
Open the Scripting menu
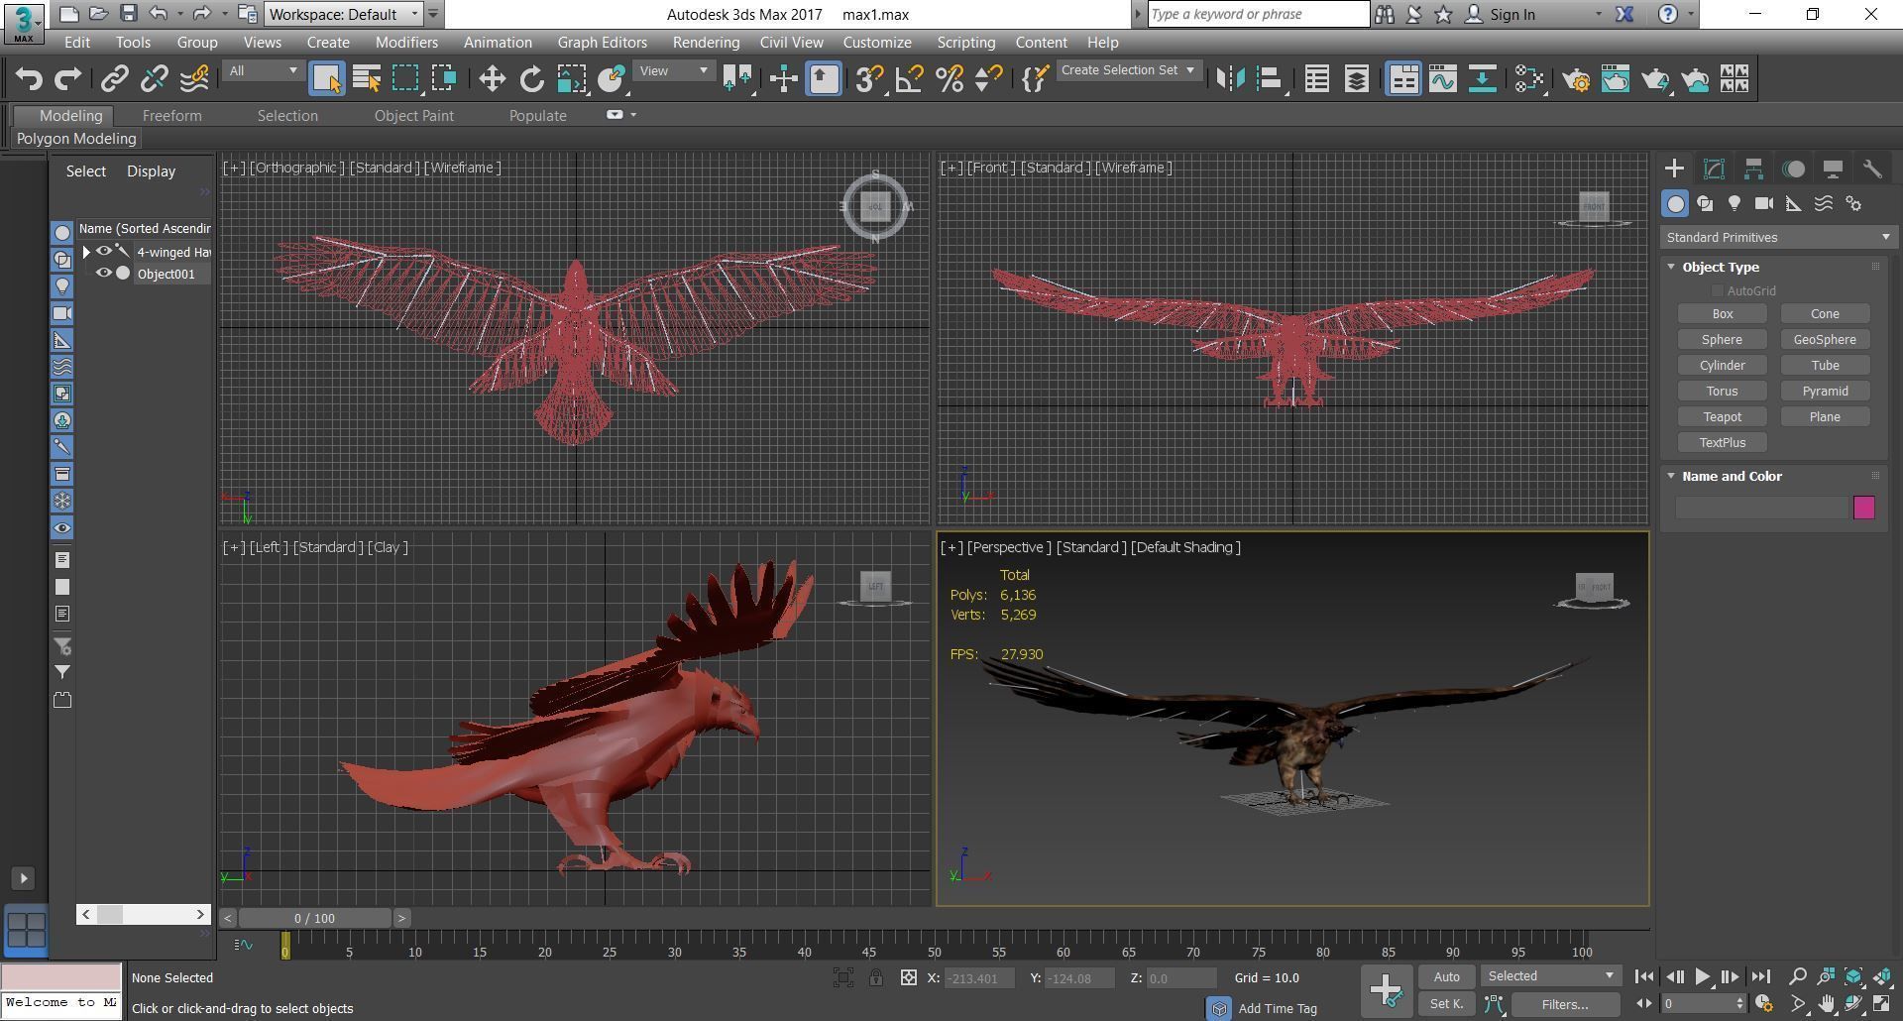pyautogui.click(x=965, y=43)
